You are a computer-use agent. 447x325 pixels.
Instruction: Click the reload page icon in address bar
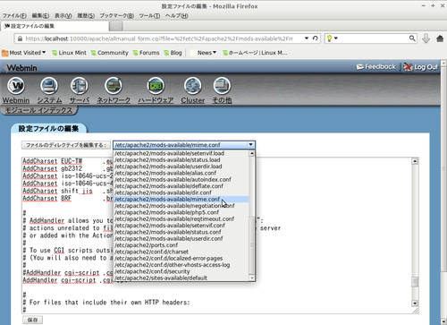point(315,38)
